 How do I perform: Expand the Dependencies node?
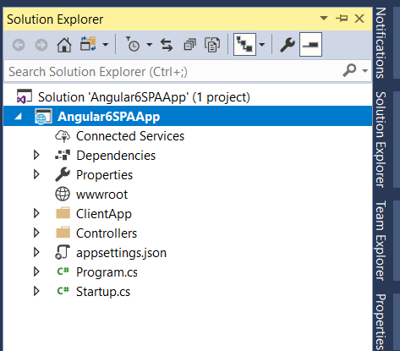(36, 155)
